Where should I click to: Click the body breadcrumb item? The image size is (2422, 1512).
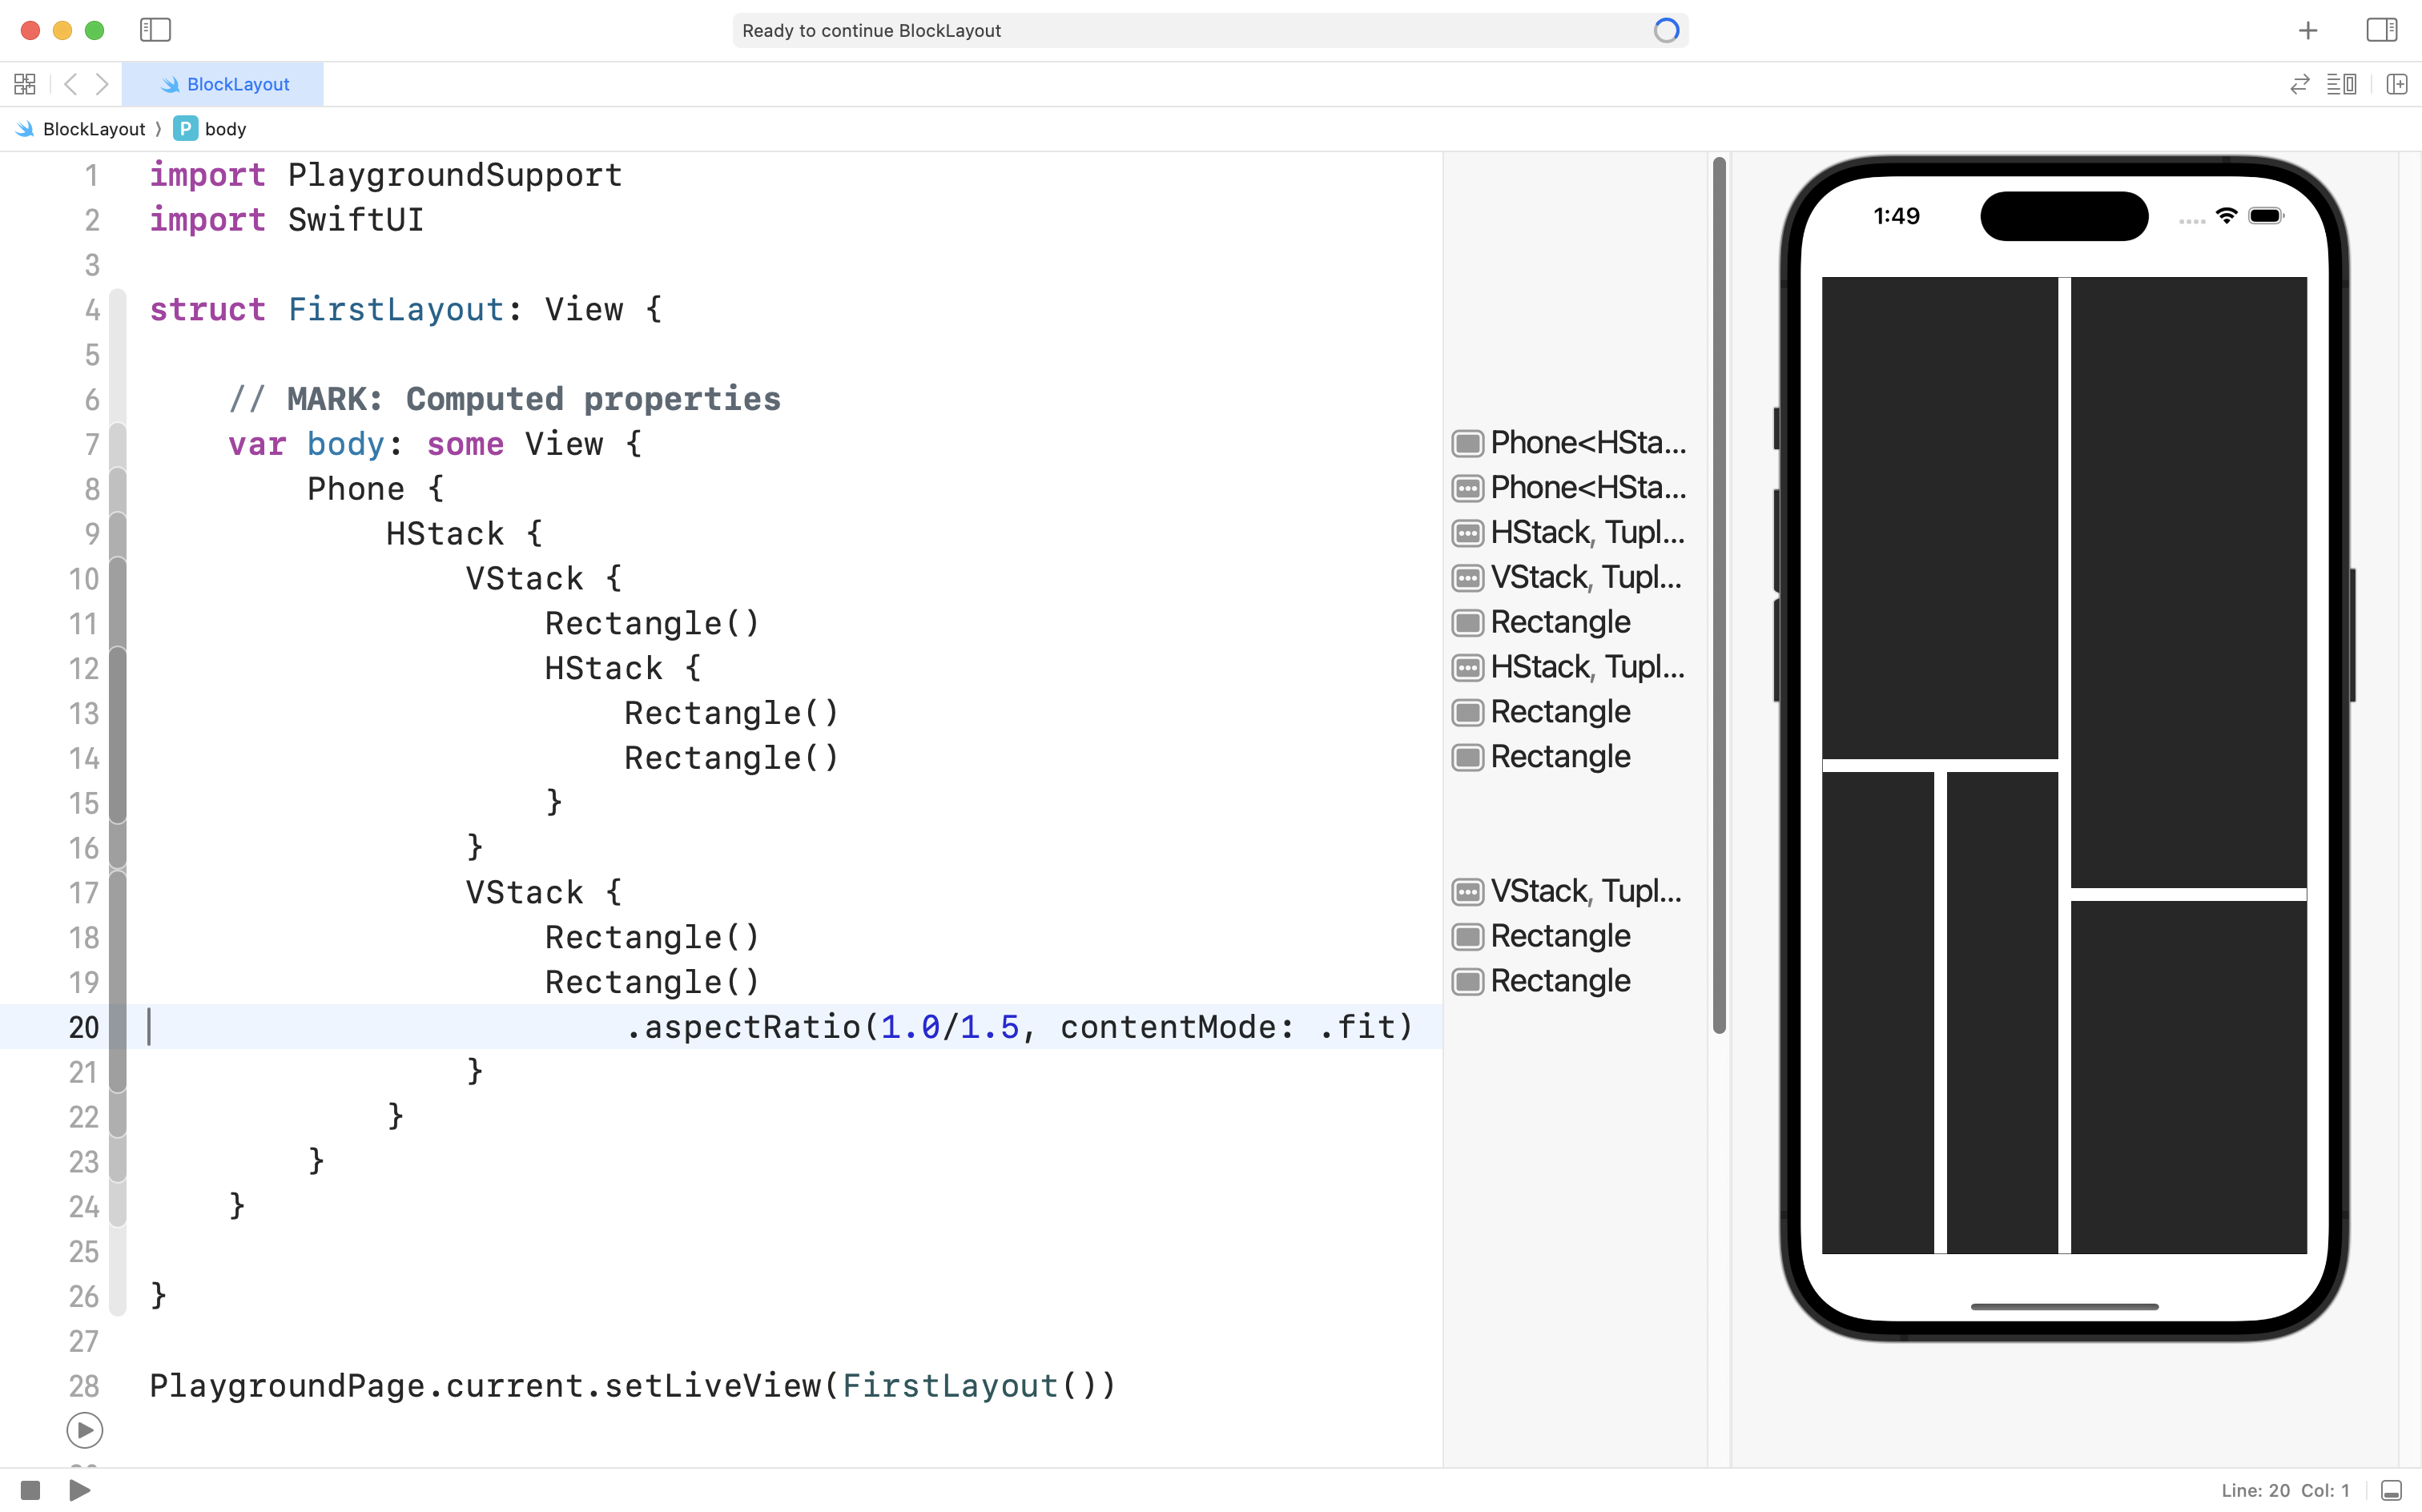224,129
